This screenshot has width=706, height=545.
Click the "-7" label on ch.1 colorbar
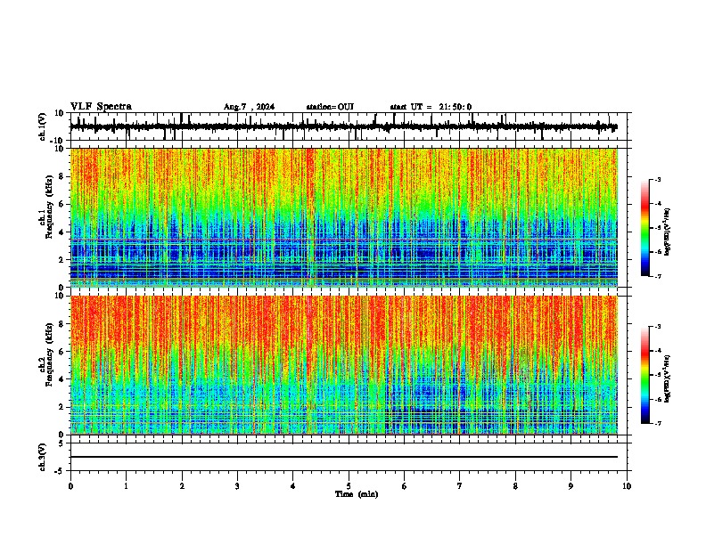658,276
